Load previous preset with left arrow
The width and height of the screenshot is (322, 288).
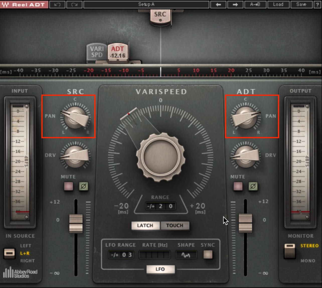[x=218, y=5]
